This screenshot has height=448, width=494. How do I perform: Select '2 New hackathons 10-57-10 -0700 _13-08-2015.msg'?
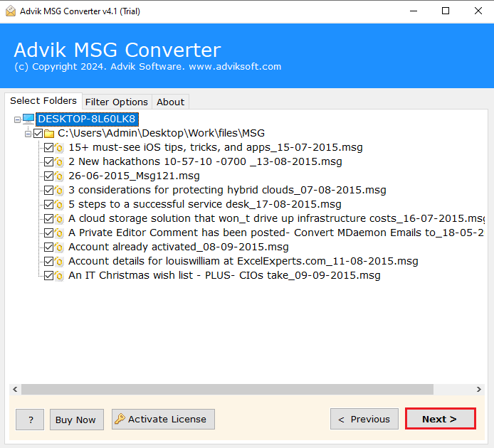coord(205,161)
